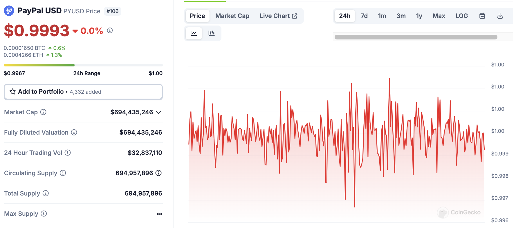Viewport: 516px width, 228px height.
Task: Select the Price tab
Action: 197,16
